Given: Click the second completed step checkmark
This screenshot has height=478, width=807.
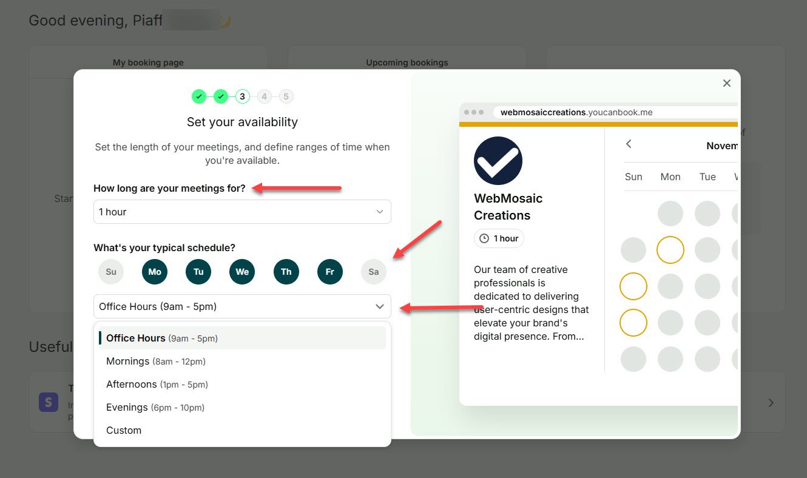Looking at the screenshot, I should pos(220,96).
